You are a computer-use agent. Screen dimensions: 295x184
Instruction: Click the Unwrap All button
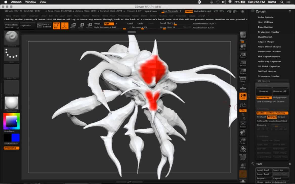coord(280,91)
